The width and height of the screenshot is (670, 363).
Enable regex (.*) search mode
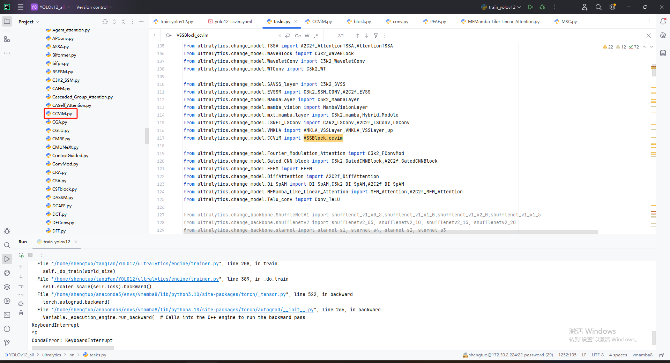[x=316, y=36]
